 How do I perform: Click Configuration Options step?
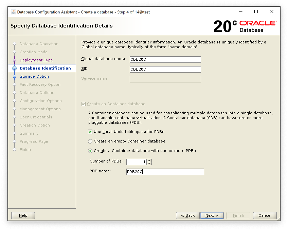point(41,101)
